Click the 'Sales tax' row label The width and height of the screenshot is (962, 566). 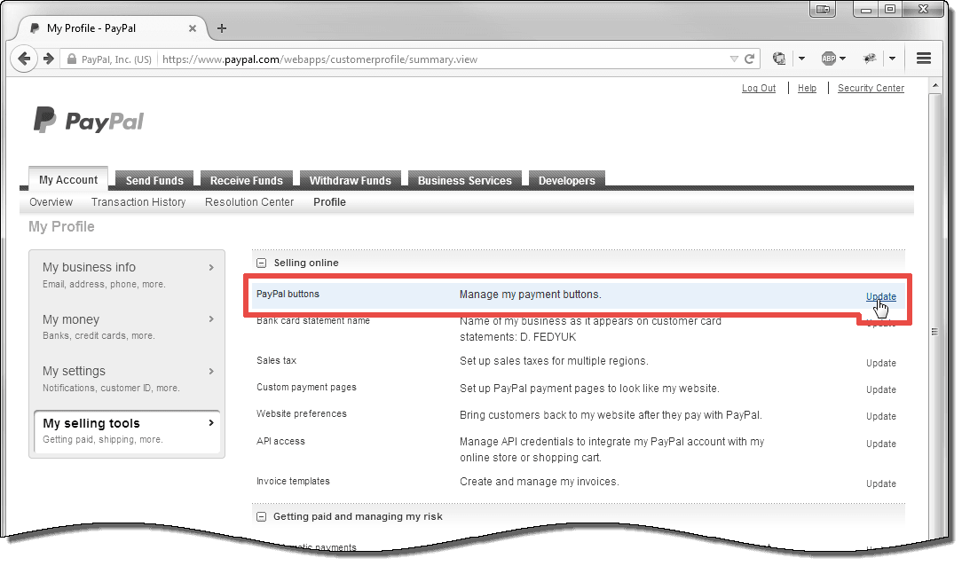click(277, 360)
